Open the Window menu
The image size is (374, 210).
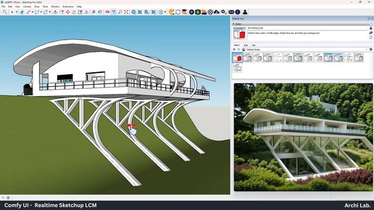(55, 6)
